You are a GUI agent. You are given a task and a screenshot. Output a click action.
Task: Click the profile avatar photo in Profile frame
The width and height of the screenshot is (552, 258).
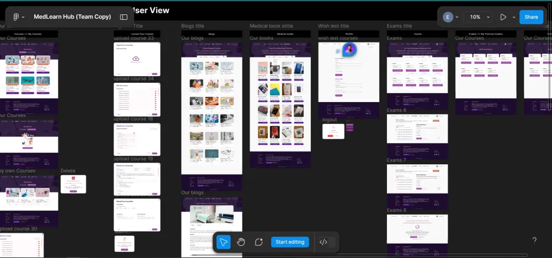tap(349, 50)
